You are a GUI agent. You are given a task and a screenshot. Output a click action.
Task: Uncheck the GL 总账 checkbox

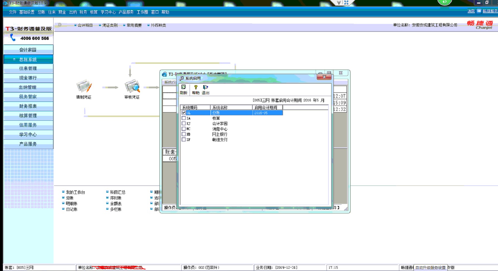[184, 113]
